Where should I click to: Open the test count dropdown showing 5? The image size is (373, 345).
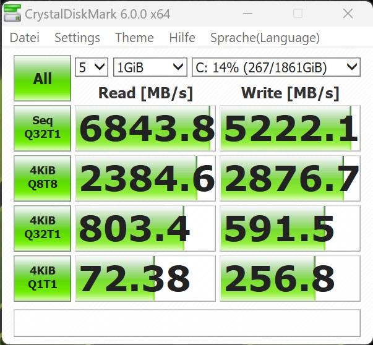coord(92,67)
